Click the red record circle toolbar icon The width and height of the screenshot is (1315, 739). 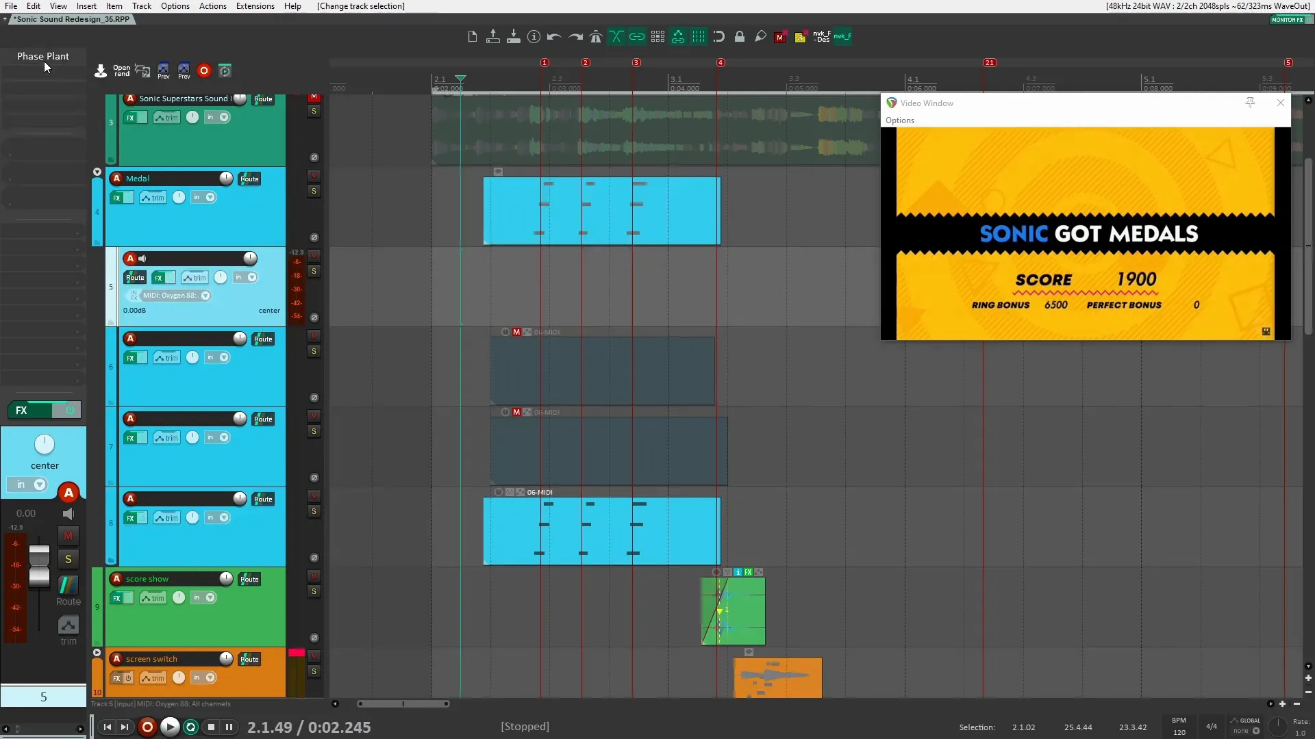click(204, 70)
